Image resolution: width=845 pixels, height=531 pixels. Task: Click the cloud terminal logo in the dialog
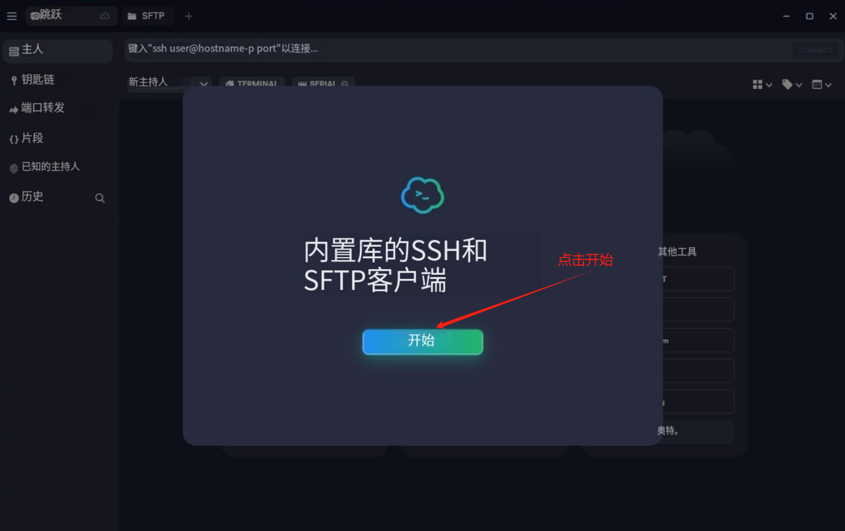click(422, 195)
